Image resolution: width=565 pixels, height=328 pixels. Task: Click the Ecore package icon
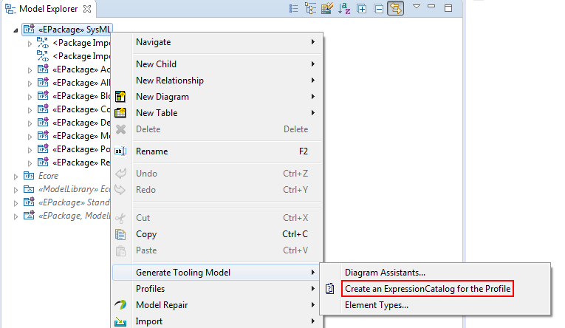29,176
